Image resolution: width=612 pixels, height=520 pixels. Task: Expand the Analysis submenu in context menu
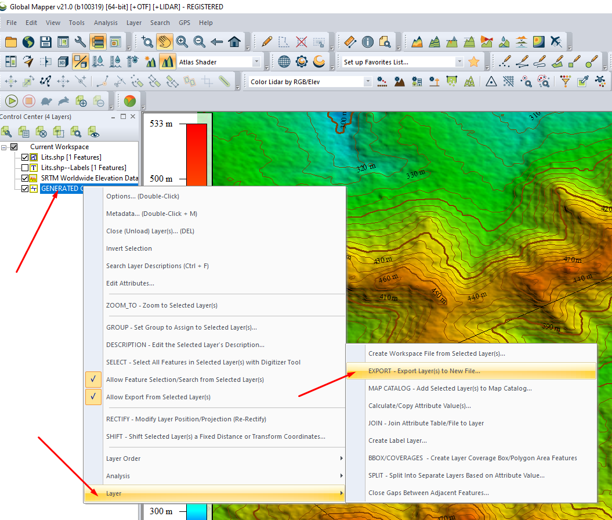pos(214,476)
